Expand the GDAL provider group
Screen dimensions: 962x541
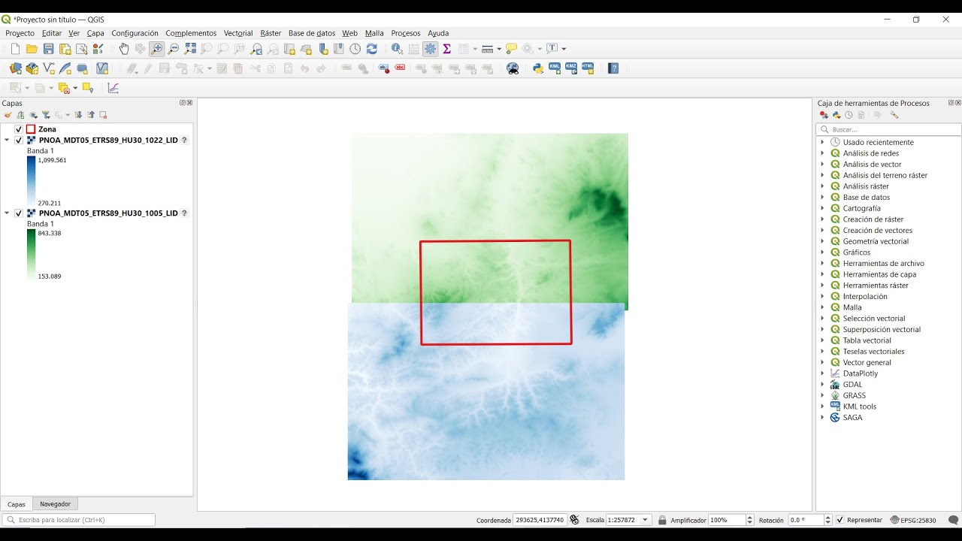point(822,385)
